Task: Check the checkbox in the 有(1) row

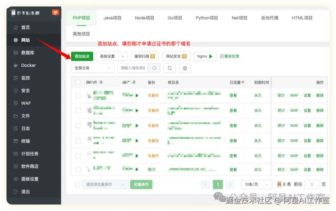Action: click(x=78, y=169)
